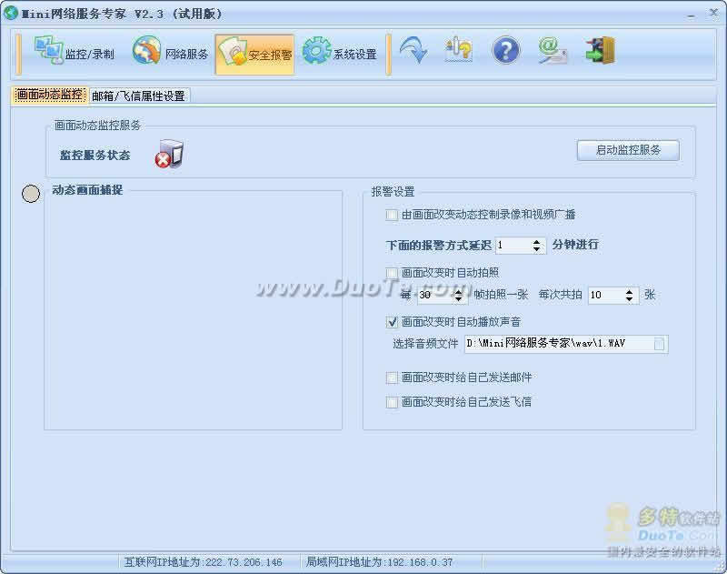
Task: Select the 安全报警 toolbar button
Action: point(254,55)
